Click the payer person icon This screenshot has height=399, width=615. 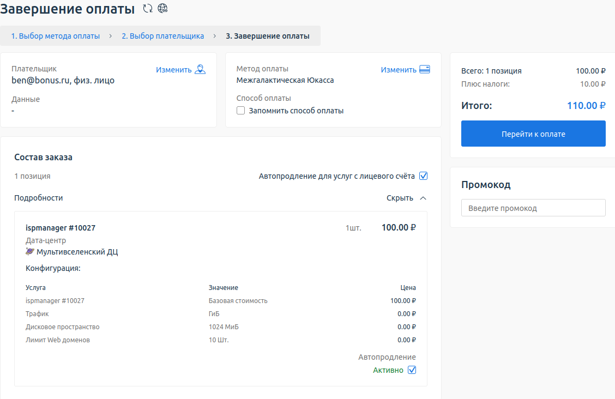(200, 69)
